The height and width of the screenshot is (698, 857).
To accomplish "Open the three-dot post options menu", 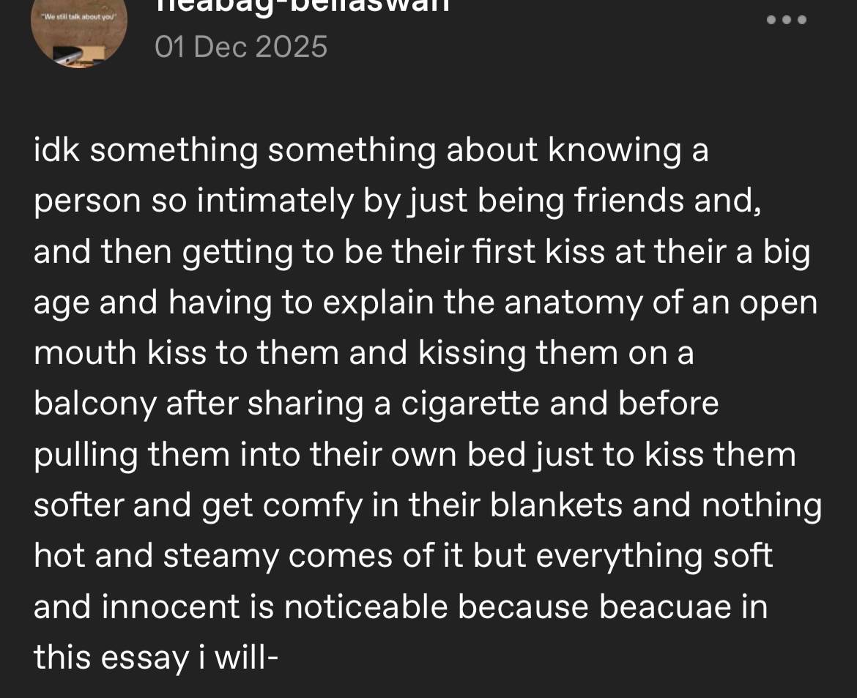I will pos(787,20).
